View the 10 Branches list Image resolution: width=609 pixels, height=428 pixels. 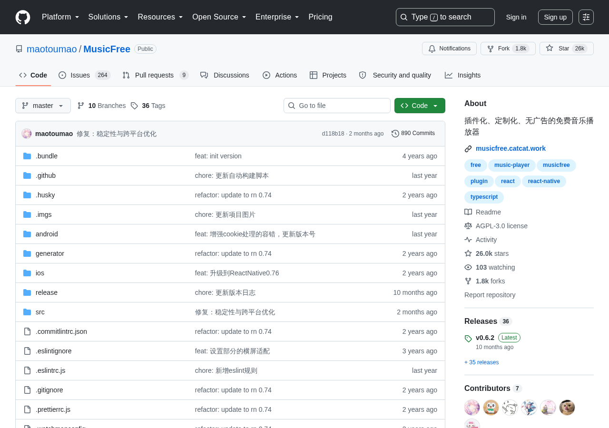pos(101,106)
